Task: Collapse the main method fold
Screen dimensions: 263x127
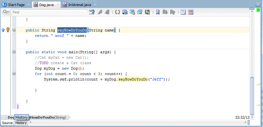Action: (x=14, y=52)
